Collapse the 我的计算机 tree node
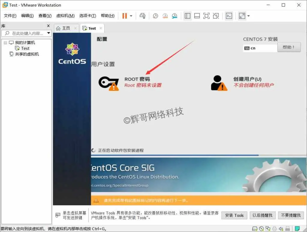Screen dimensions: 307x232 tap(5, 43)
